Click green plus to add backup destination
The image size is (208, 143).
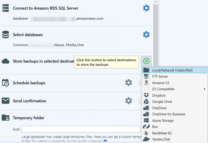point(146,61)
